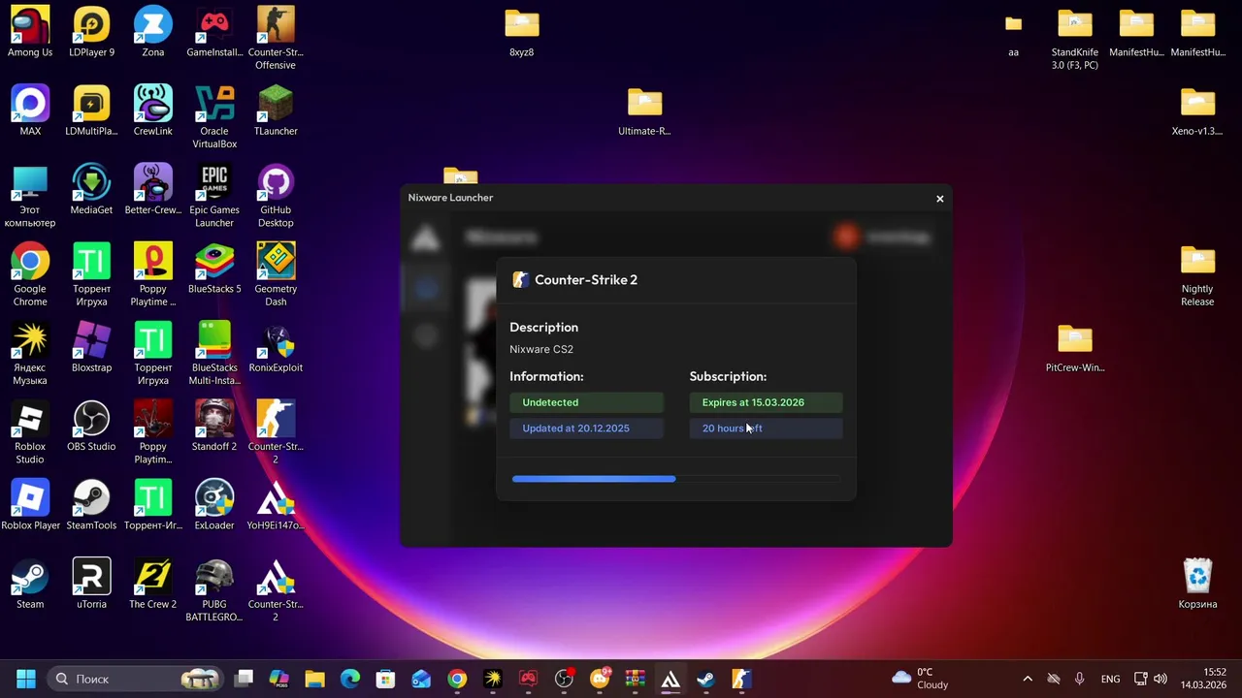Open the MAX messenger desktop icon
Screen dimensions: 1242x698
pos(30,111)
